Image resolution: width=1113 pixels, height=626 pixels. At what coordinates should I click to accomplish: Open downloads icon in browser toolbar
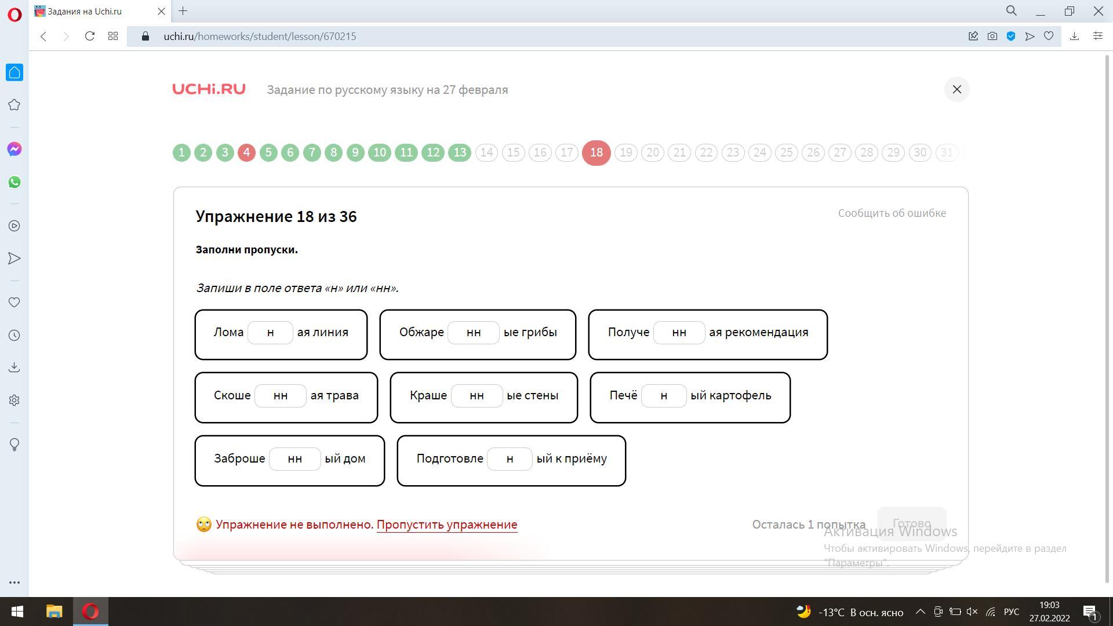pos(1074,36)
